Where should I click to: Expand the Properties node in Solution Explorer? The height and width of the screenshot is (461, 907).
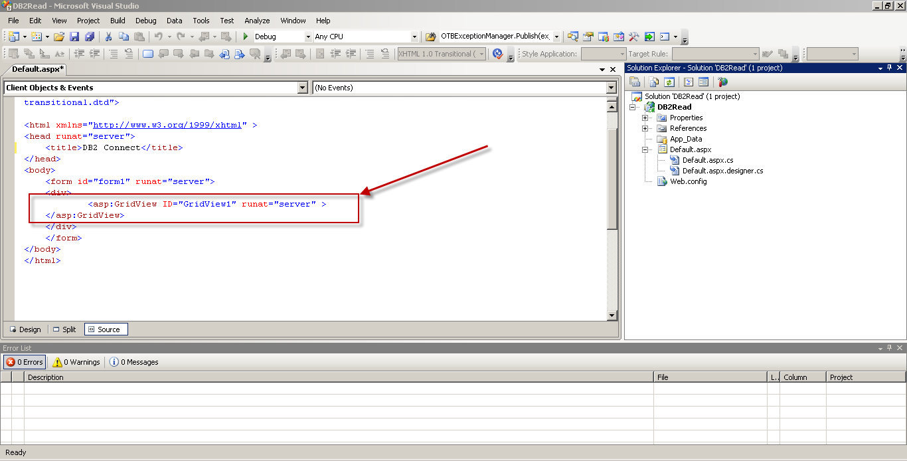coord(645,118)
